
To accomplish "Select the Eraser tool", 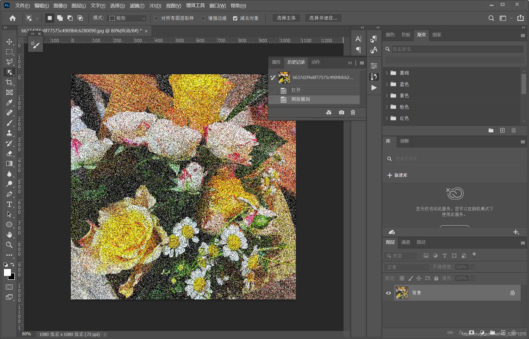I will pos(9,153).
